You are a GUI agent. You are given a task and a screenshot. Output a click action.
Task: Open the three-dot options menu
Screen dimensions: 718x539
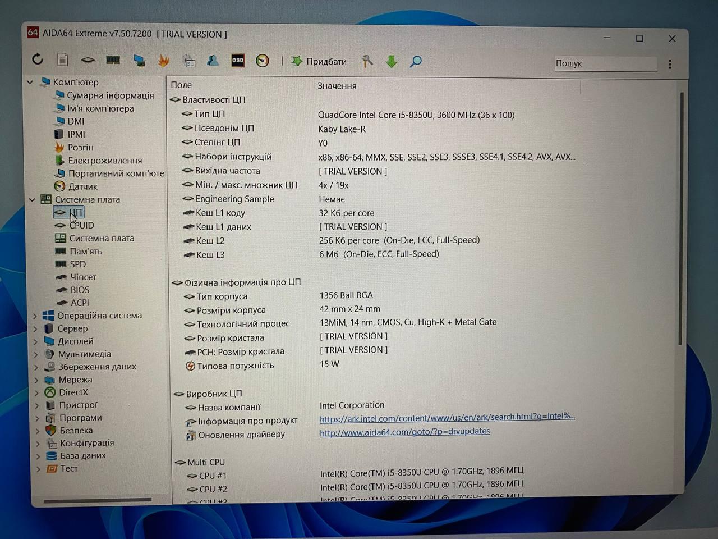[670, 64]
